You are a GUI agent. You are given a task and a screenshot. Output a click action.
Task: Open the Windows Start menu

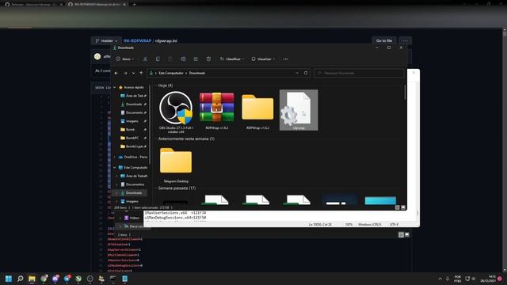point(9,279)
